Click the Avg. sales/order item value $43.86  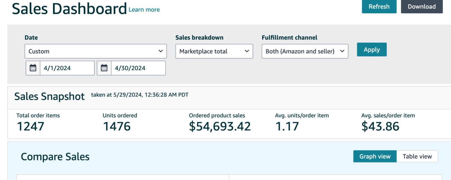point(380,126)
